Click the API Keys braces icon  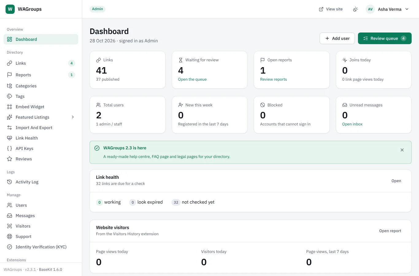click(x=10, y=148)
